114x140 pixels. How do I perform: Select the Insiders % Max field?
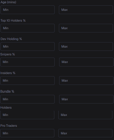(x=86, y=81)
